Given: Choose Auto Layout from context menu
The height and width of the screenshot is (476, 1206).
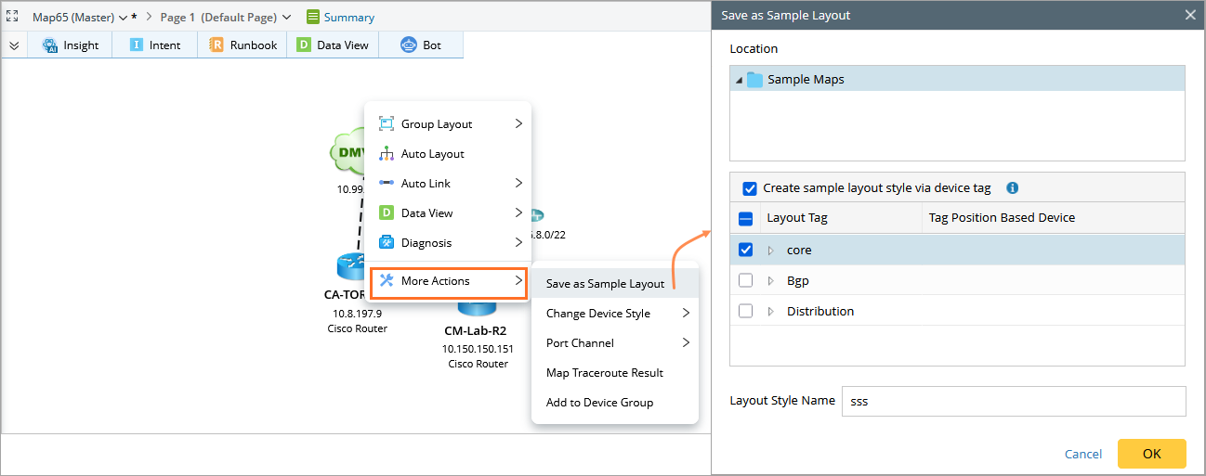Looking at the screenshot, I should click(432, 154).
